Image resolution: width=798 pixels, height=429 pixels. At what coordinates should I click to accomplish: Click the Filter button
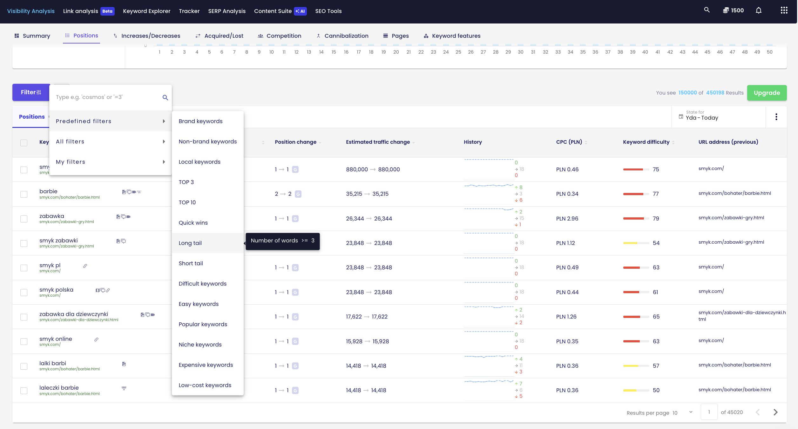click(31, 92)
